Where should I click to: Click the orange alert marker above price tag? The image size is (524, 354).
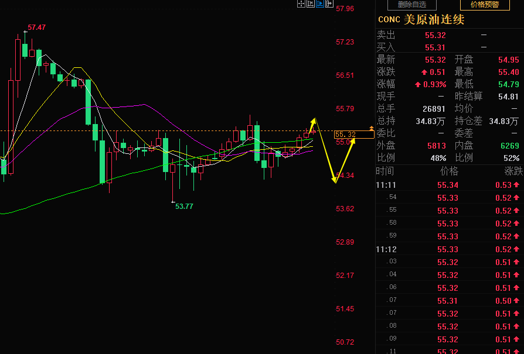click(x=371, y=128)
